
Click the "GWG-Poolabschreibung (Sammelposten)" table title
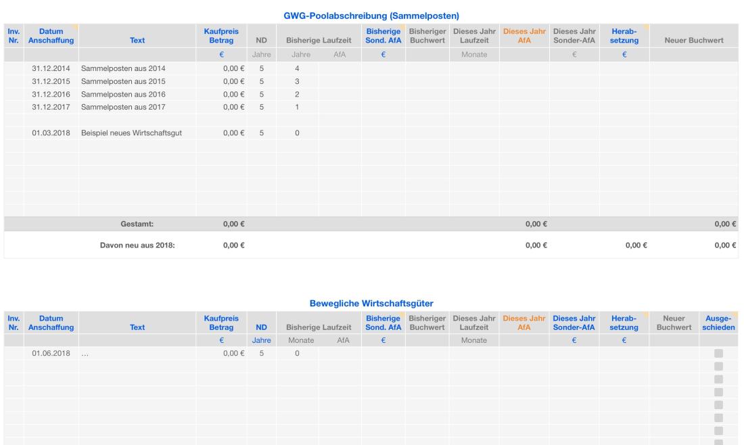pyautogui.click(x=371, y=15)
